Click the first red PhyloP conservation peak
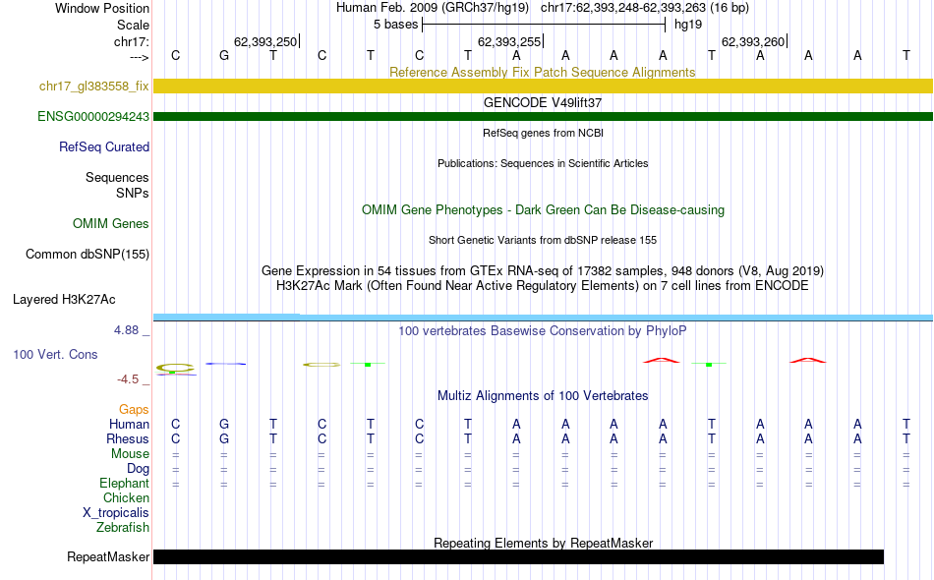The image size is (934, 580). (x=662, y=360)
